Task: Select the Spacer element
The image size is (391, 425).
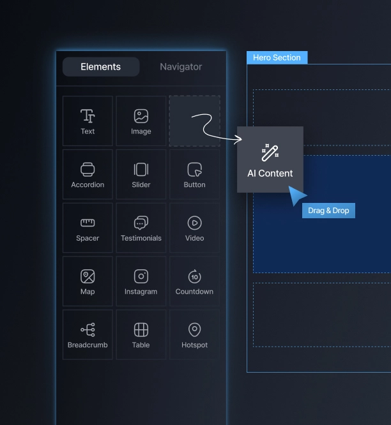Action: (88, 228)
